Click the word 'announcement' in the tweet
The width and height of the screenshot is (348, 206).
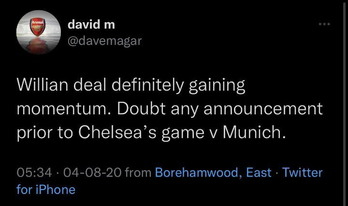pyautogui.click(x=263, y=109)
